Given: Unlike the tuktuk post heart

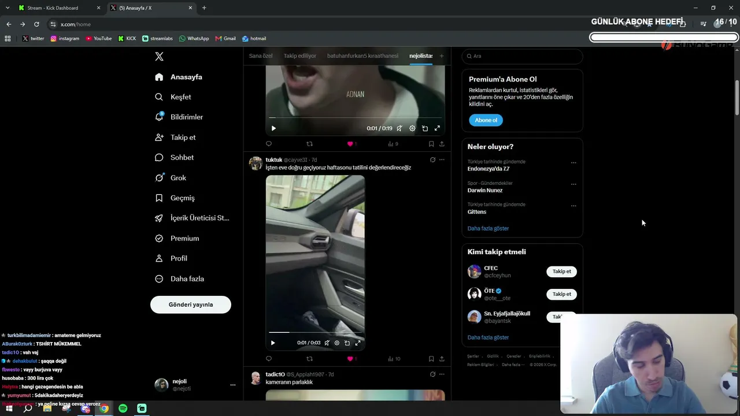Looking at the screenshot, I should click(x=350, y=359).
